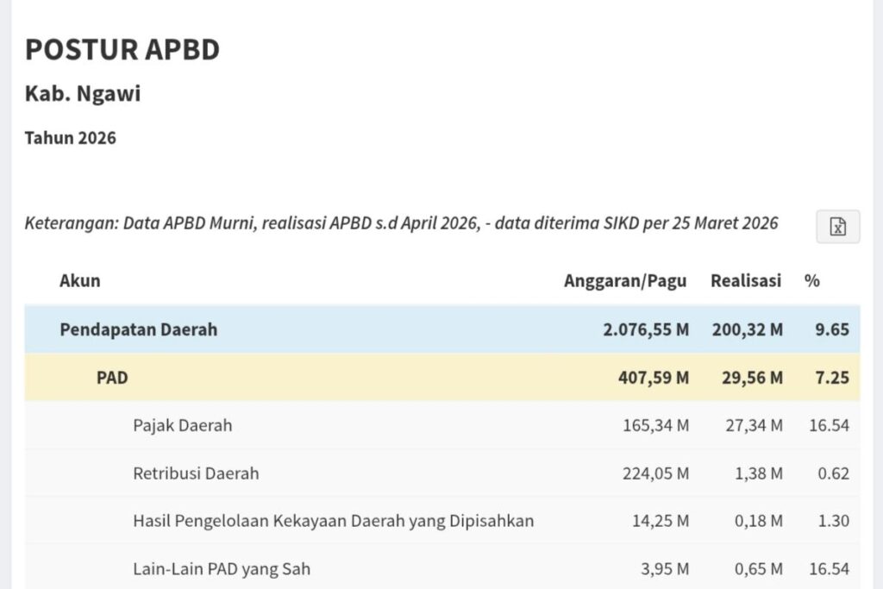Click the Anggaran/Pagu column header

coord(625,280)
